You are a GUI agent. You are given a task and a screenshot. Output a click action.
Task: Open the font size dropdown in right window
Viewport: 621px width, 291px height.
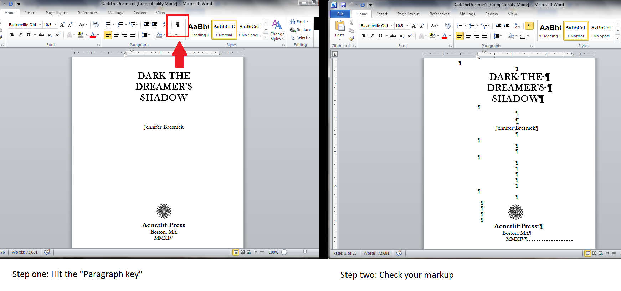point(407,26)
